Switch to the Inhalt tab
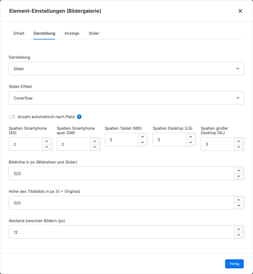The width and height of the screenshot is (253, 274). click(19, 33)
